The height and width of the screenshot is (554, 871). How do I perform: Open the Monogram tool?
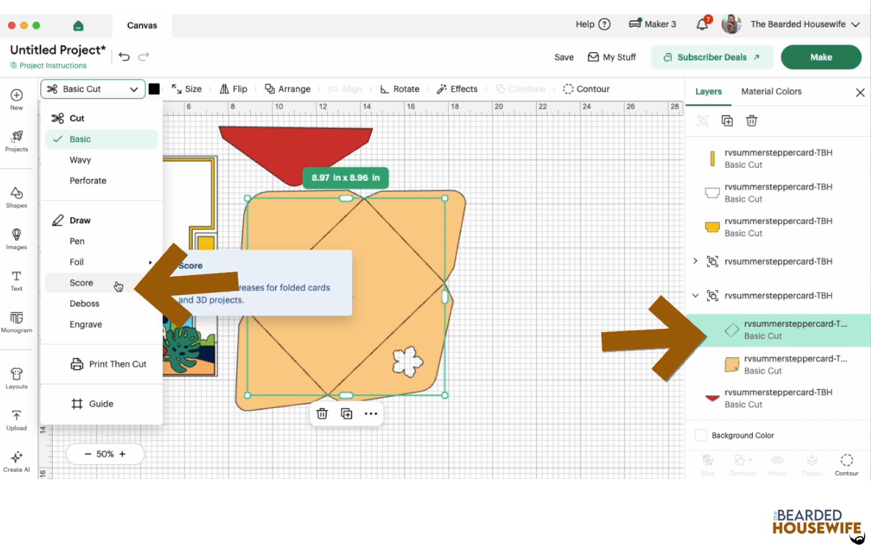pyautogui.click(x=16, y=322)
